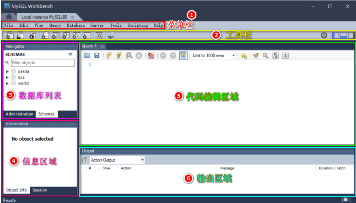Click the Time column header in Output
356x203 pixels.
point(109,168)
